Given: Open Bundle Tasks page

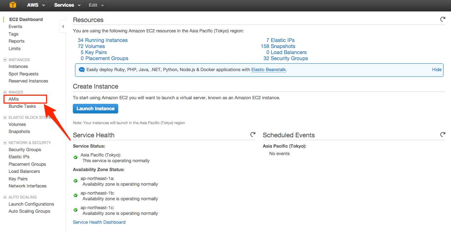Looking at the screenshot, I should (22, 106).
